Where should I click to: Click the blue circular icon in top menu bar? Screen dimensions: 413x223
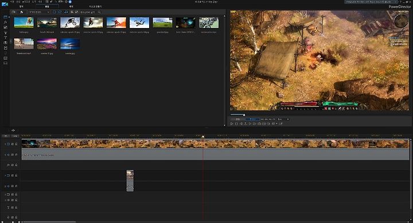(x=70, y=2)
